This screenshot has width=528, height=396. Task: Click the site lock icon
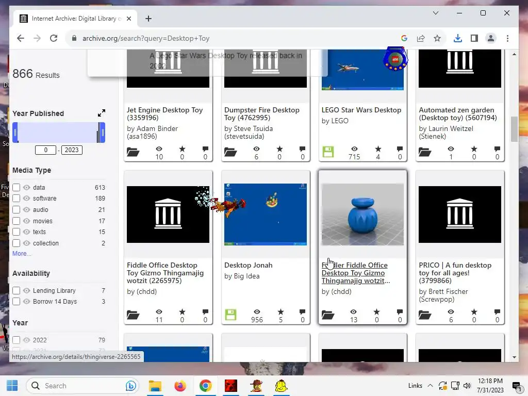[74, 38]
